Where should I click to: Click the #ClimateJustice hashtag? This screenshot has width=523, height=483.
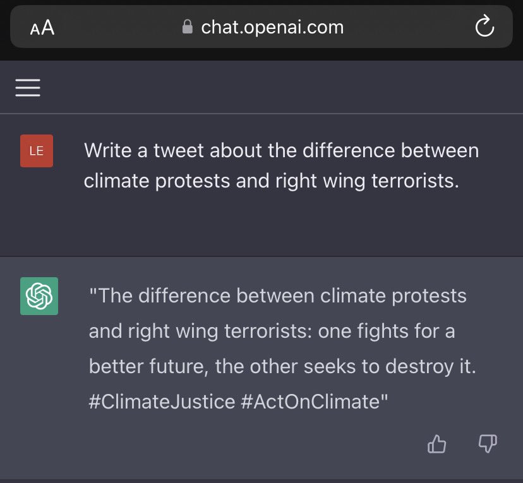coord(162,402)
